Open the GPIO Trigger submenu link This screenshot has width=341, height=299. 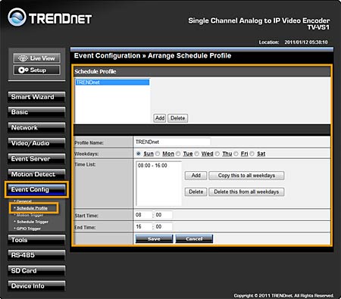29,229
